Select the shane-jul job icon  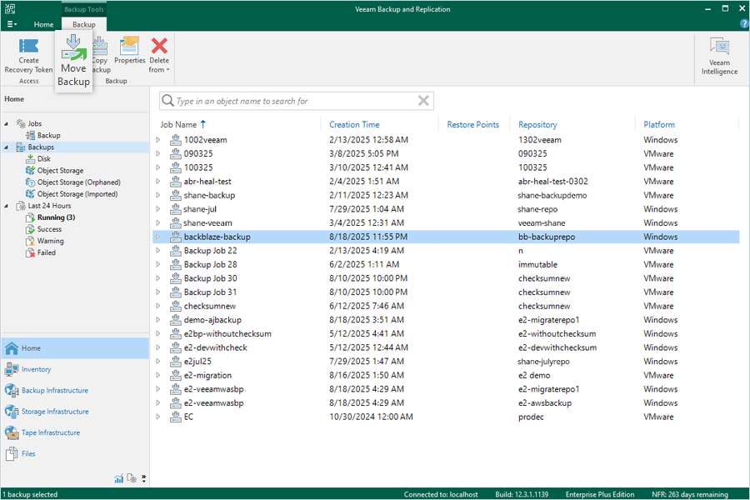click(176, 209)
